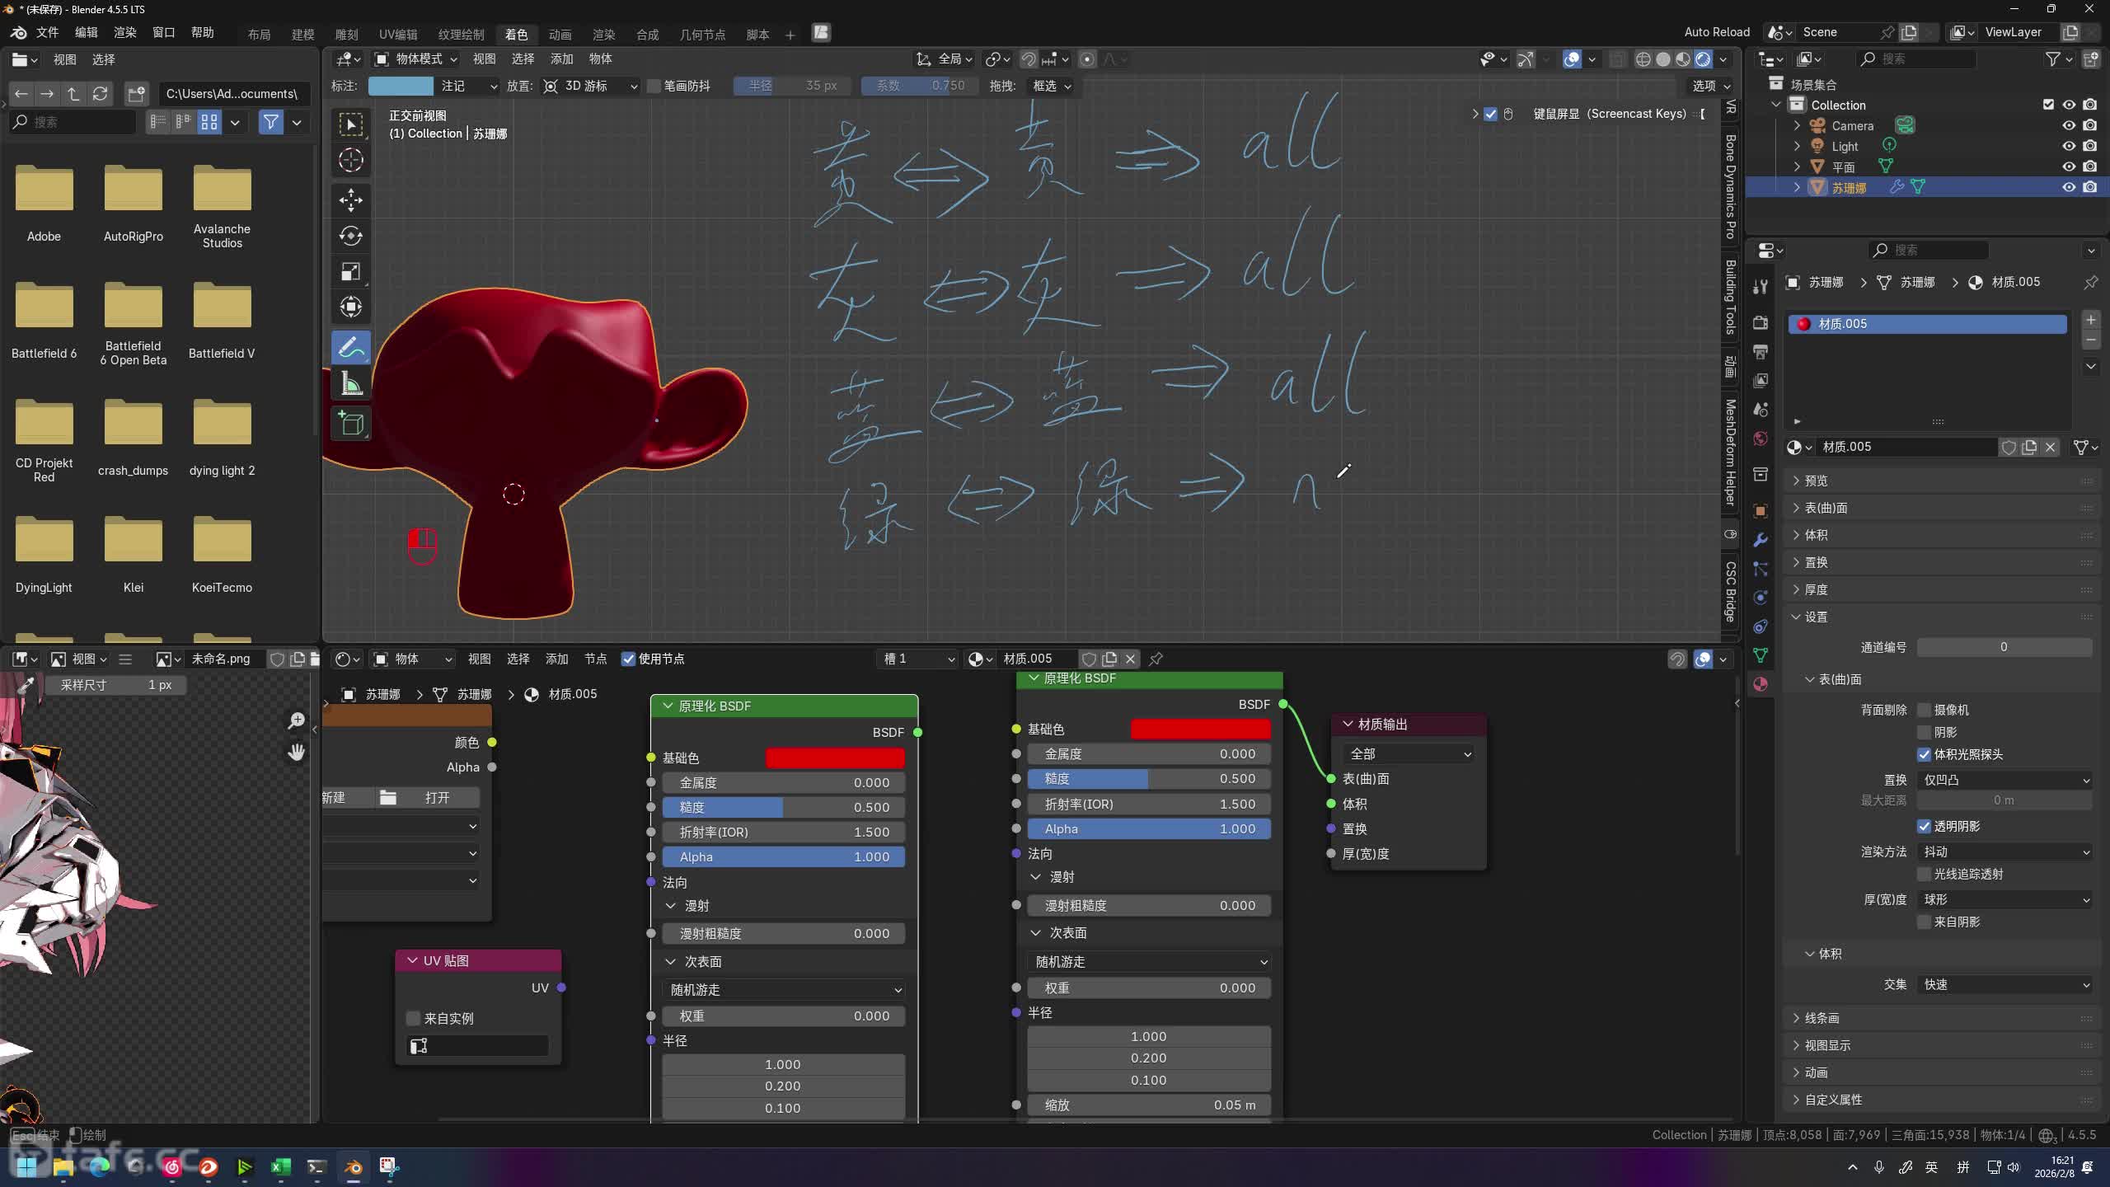Viewport: 2110px width, 1187px height.
Task: Click the red 基础色 swatch in left BSDF
Action: pyautogui.click(x=834, y=758)
